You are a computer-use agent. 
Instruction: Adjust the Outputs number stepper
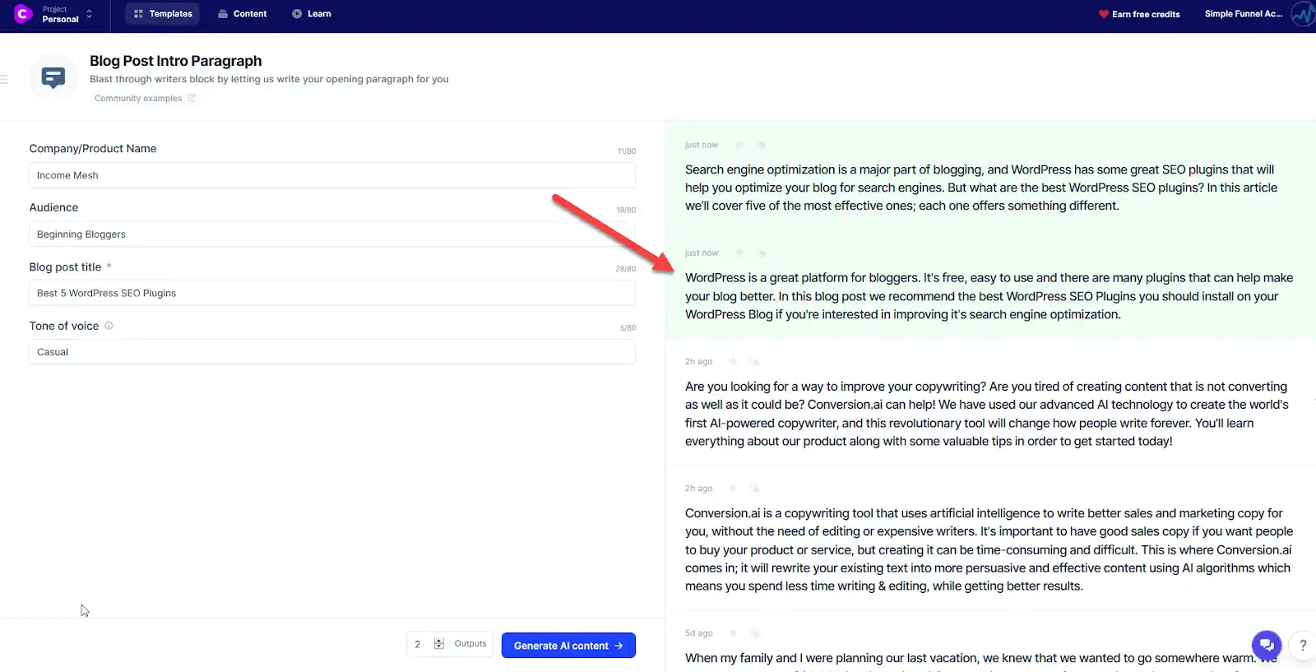pyautogui.click(x=439, y=644)
